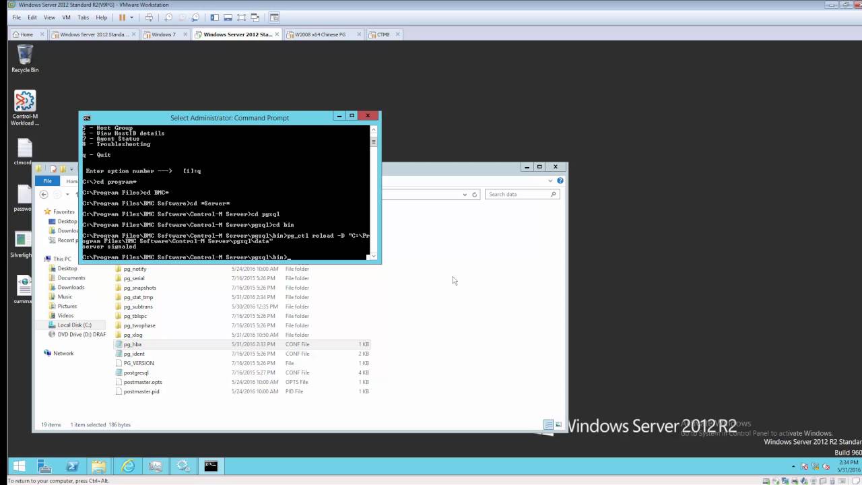The width and height of the screenshot is (862, 485).
Task: Launch PowerShell from the taskbar
Action: 72,466
